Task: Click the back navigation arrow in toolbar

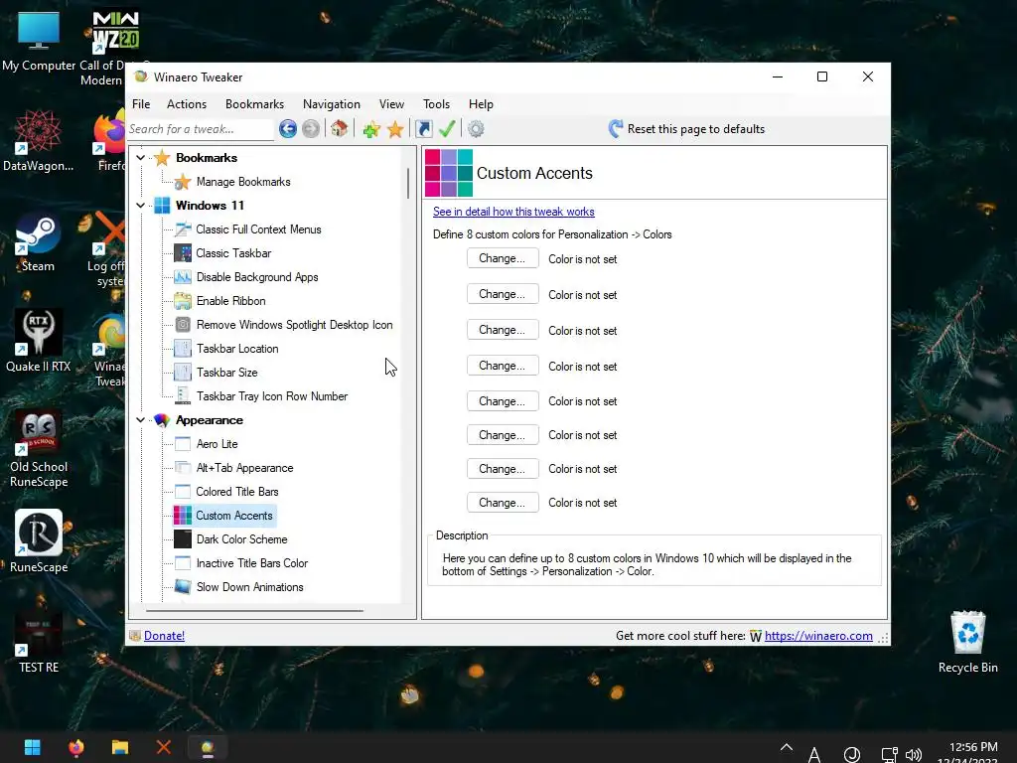Action: (288, 128)
